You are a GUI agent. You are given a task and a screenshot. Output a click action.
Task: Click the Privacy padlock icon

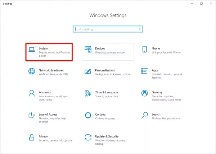point(32,137)
